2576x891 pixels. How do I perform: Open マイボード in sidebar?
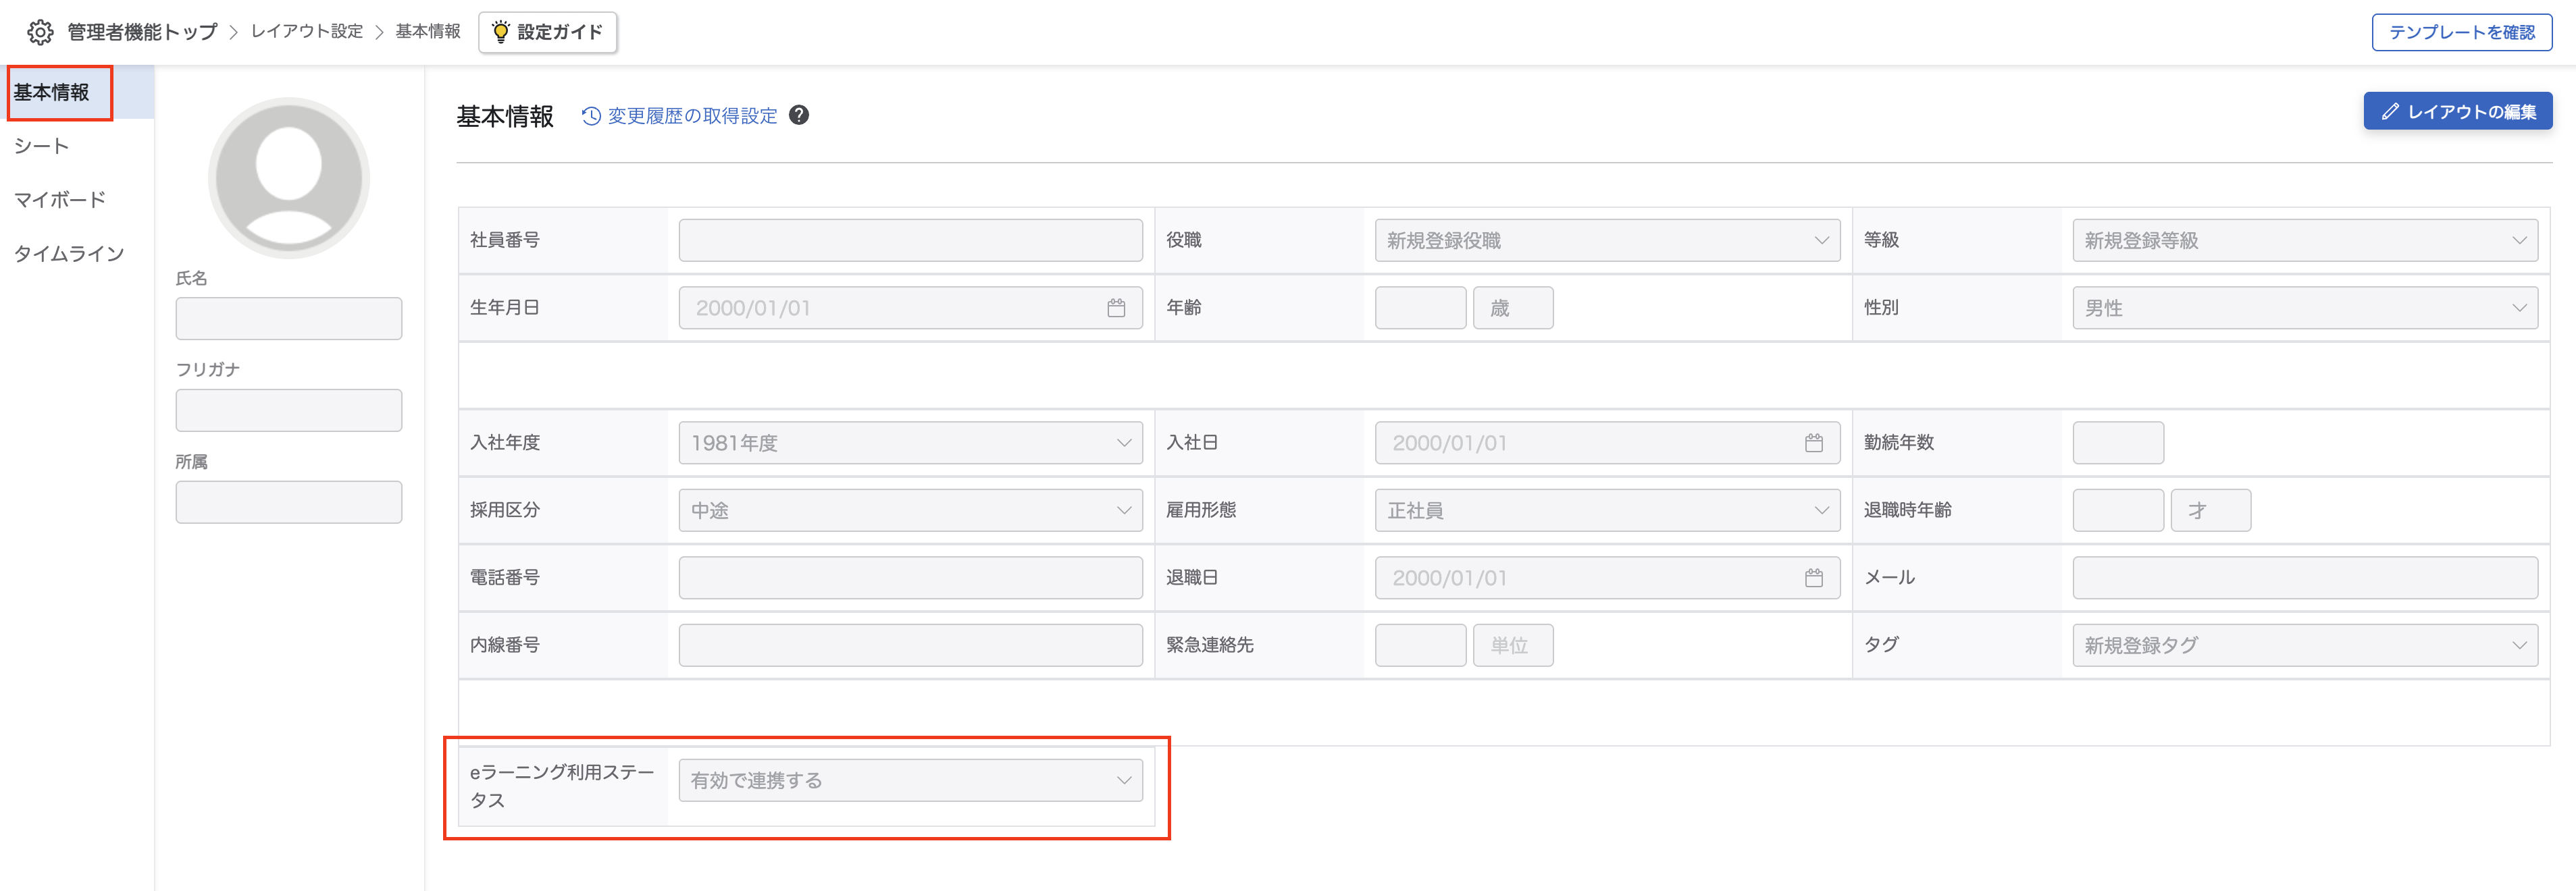click(x=60, y=200)
